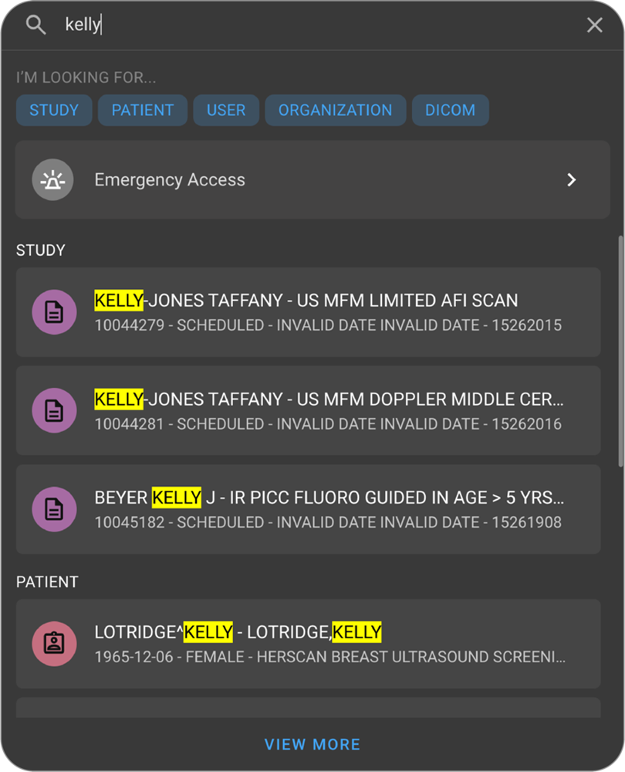Click the search magnifier icon
The width and height of the screenshot is (625, 772).
35,25
